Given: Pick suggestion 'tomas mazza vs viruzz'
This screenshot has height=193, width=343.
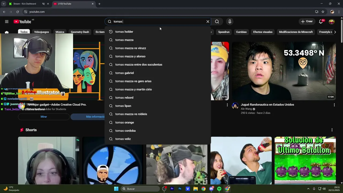Looking at the screenshot, I should (x=158, y=48).
